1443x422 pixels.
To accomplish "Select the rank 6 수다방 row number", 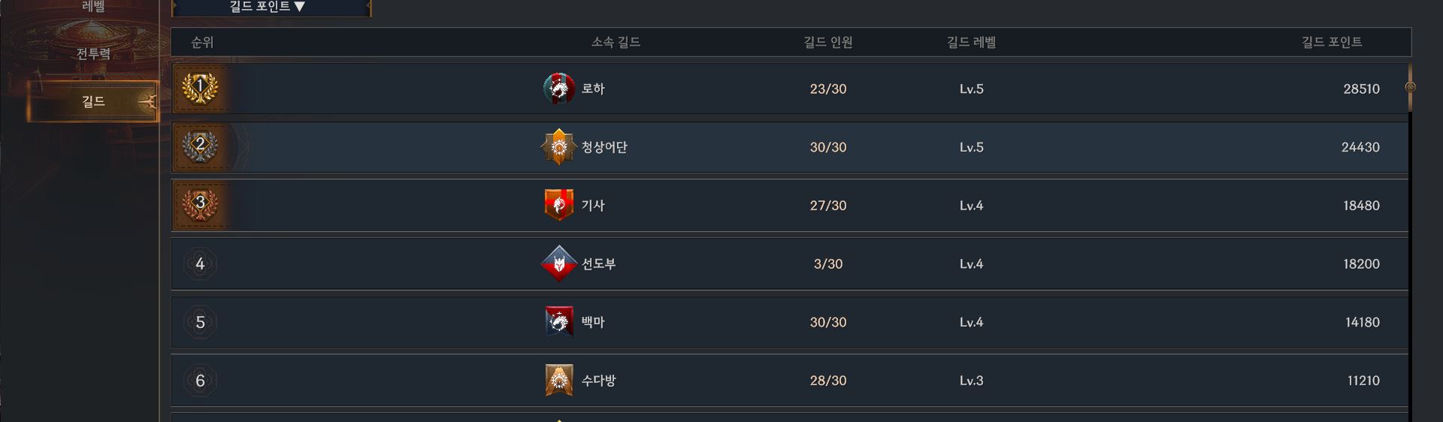I will coord(200,381).
